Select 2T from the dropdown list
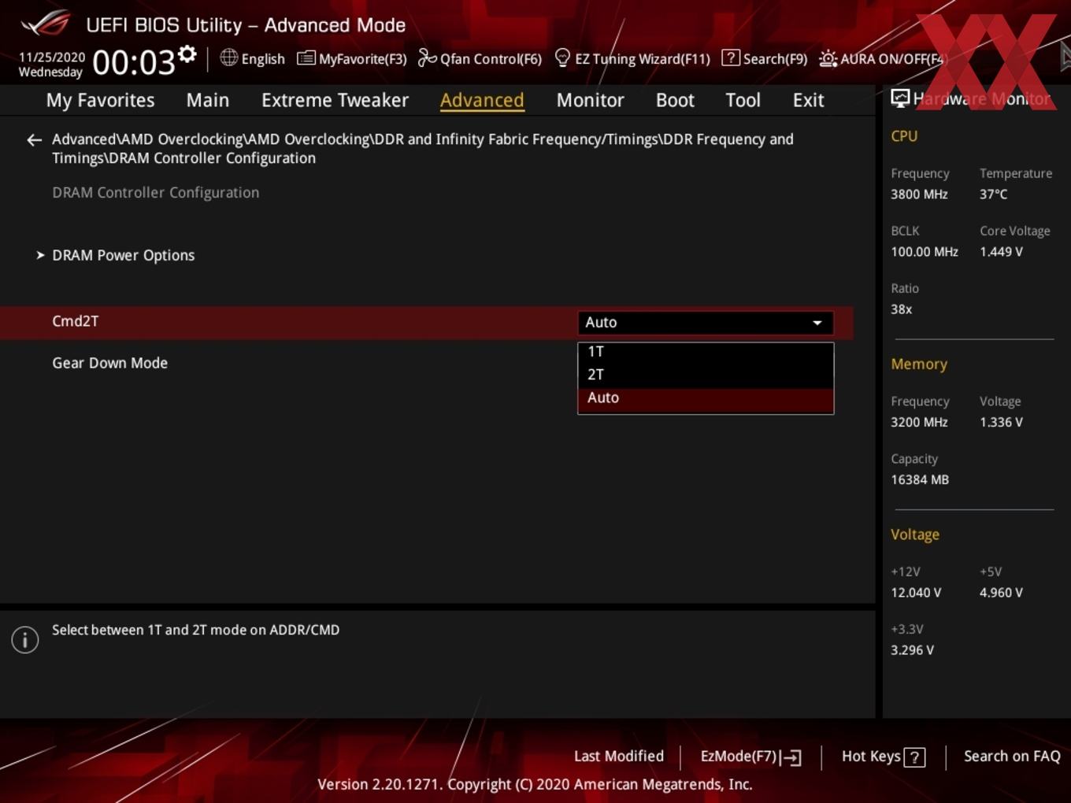Screen dimensions: 1071x803 706,375
